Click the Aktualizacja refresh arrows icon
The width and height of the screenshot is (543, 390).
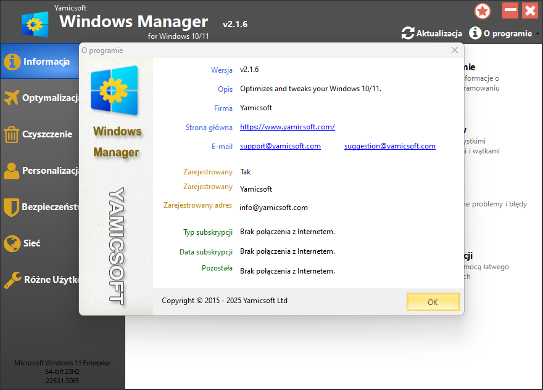point(408,33)
